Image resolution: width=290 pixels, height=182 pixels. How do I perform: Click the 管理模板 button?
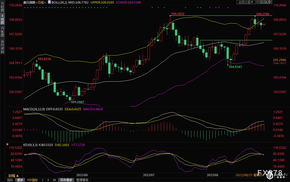[82, 180]
